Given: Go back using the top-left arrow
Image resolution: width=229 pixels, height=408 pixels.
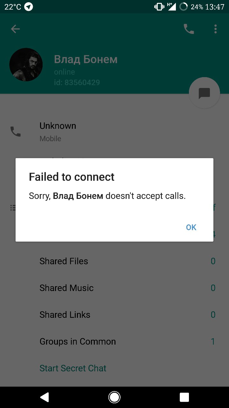Looking at the screenshot, I should click(15, 29).
